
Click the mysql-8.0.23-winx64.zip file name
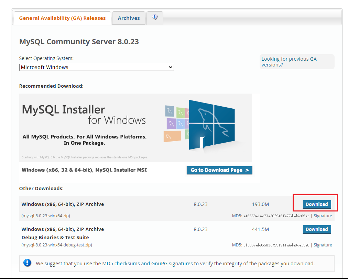click(x=46, y=216)
